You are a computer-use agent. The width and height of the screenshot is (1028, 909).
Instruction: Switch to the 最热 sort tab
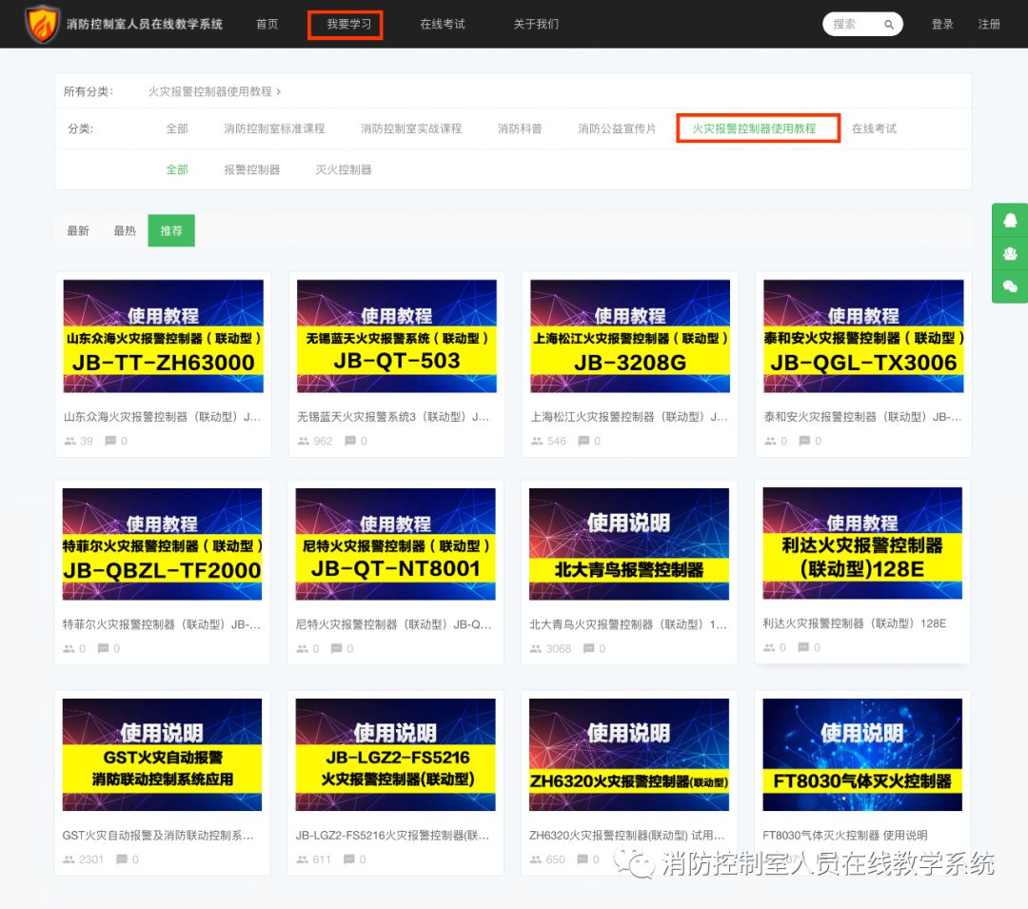point(125,230)
